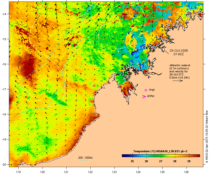The width and height of the screenshot is (210, 174).
Task: Click the time text 07:40Z
Action: click(x=179, y=54)
